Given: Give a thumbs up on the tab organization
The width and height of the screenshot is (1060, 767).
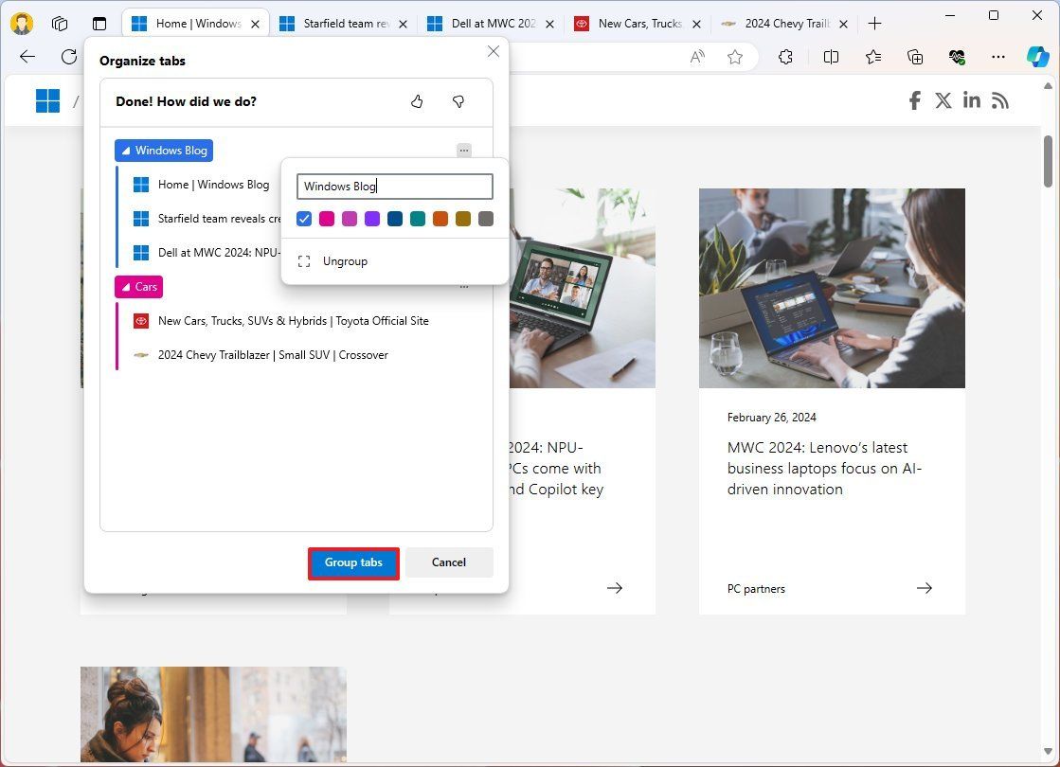Looking at the screenshot, I should point(417,101).
